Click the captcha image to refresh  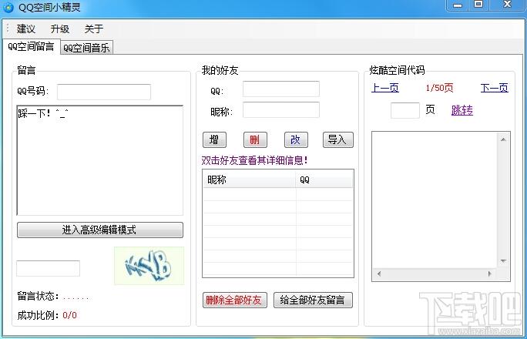pos(149,265)
